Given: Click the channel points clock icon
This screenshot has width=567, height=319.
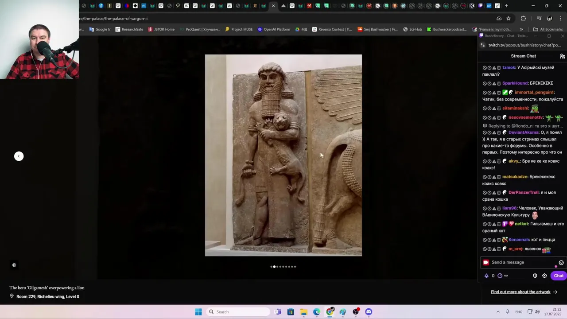Looking at the screenshot, I should pos(500,276).
